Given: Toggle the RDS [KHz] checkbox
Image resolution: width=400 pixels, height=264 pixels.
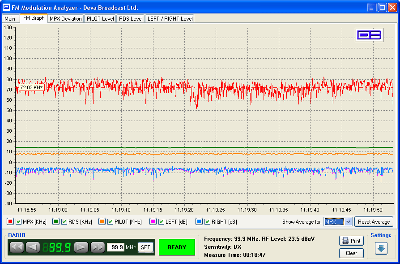Looking at the screenshot, I should coord(64,221).
